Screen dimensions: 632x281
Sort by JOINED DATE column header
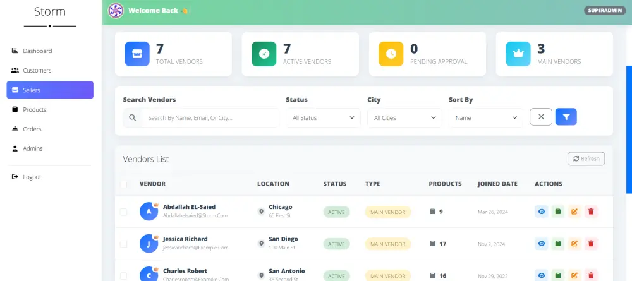point(497,184)
